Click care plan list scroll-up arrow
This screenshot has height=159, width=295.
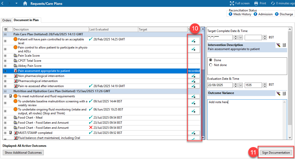click(203, 29)
